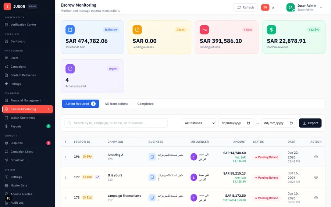This screenshot has width=331, height=207.
Task: Click the search by ID input field
Action: tap(116, 123)
